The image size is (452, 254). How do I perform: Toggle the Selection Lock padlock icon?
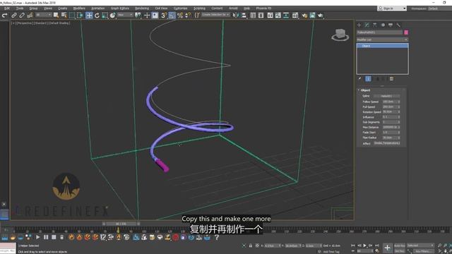(x=251, y=246)
